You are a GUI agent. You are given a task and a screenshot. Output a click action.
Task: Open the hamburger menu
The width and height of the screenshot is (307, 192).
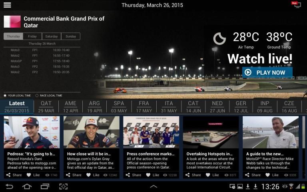(7, 5)
